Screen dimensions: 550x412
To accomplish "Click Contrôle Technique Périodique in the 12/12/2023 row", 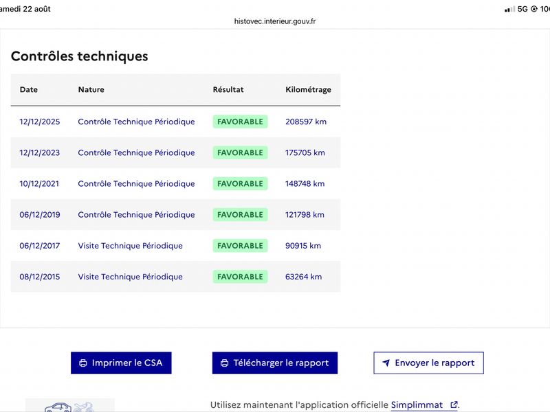I will pyautogui.click(x=136, y=152).
